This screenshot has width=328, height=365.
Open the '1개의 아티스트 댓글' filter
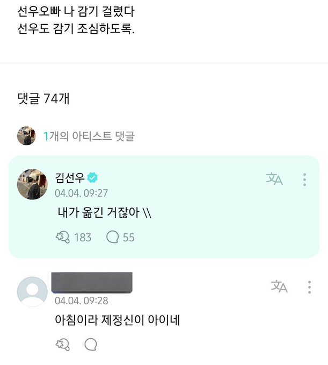(89, 136)
